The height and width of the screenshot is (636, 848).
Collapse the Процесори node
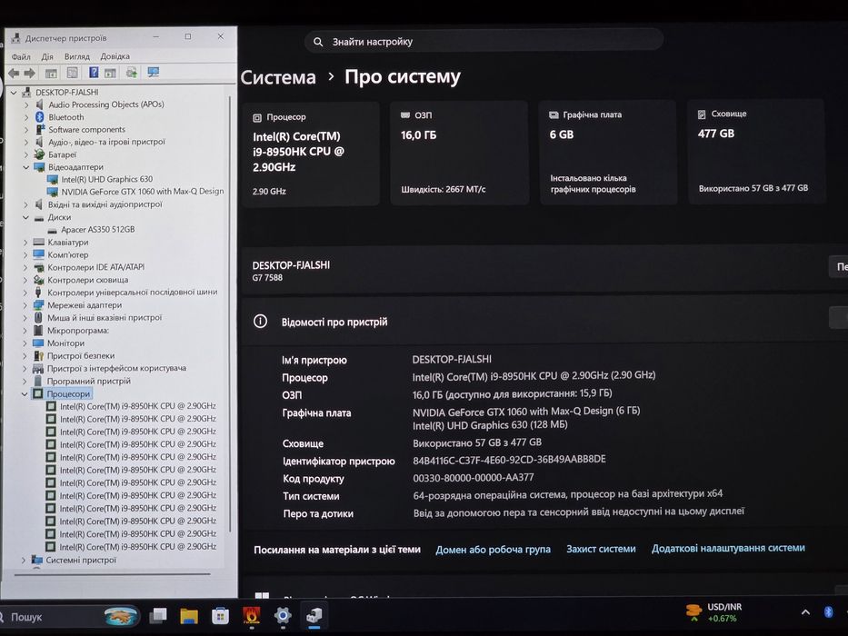(25, 393)
